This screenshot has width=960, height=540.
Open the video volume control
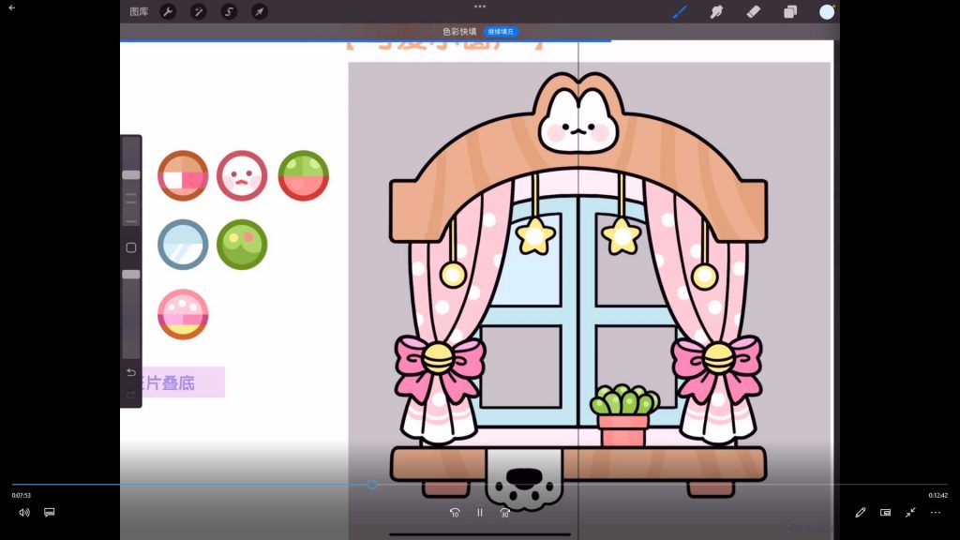point(23,513)
